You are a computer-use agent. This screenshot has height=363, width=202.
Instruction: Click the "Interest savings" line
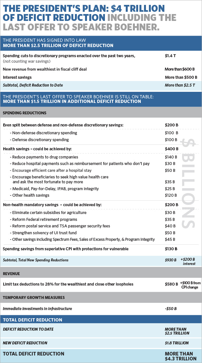[x=17, y=77]
